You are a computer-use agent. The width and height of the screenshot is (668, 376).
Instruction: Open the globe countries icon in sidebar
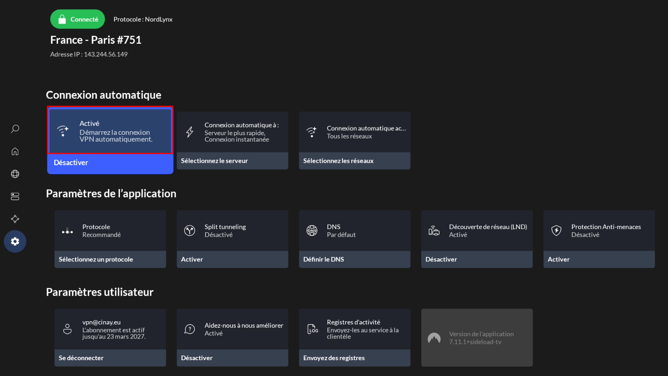coord(15,174)
